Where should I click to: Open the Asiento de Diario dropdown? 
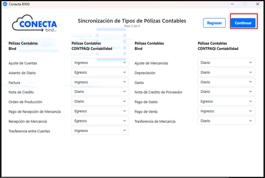coord(100,72)
